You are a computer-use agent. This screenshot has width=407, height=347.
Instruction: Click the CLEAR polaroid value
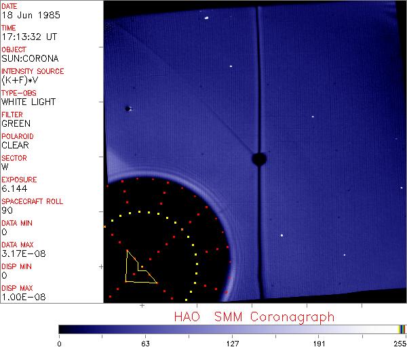(x=16, y=146)
